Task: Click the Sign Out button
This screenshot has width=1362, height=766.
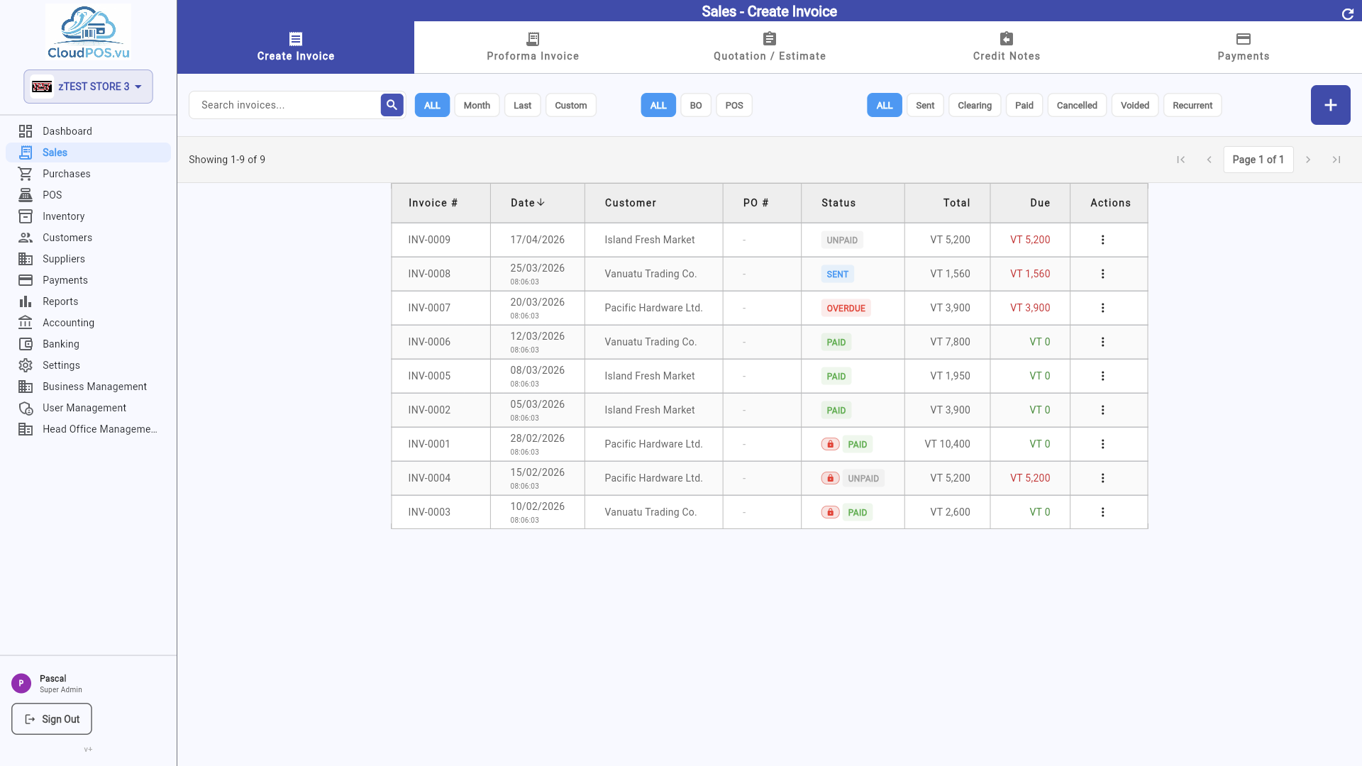Action: [52, 719]
